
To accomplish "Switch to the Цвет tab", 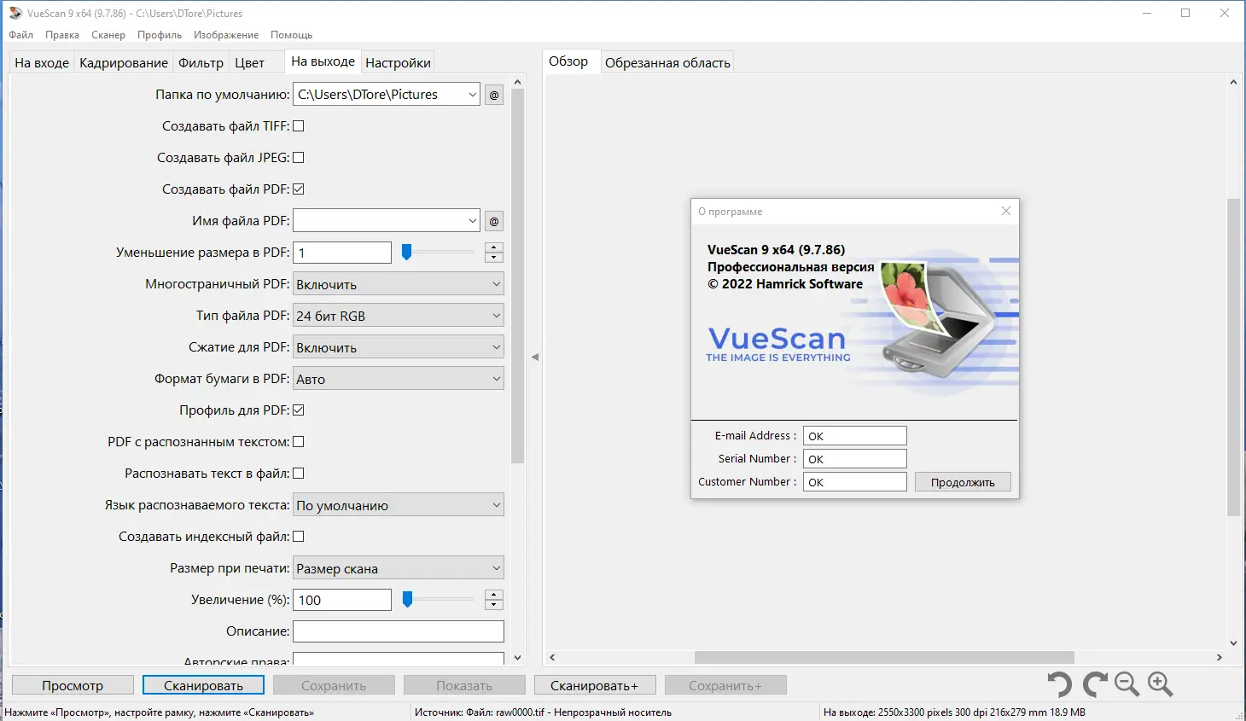I will pos(250,63).
